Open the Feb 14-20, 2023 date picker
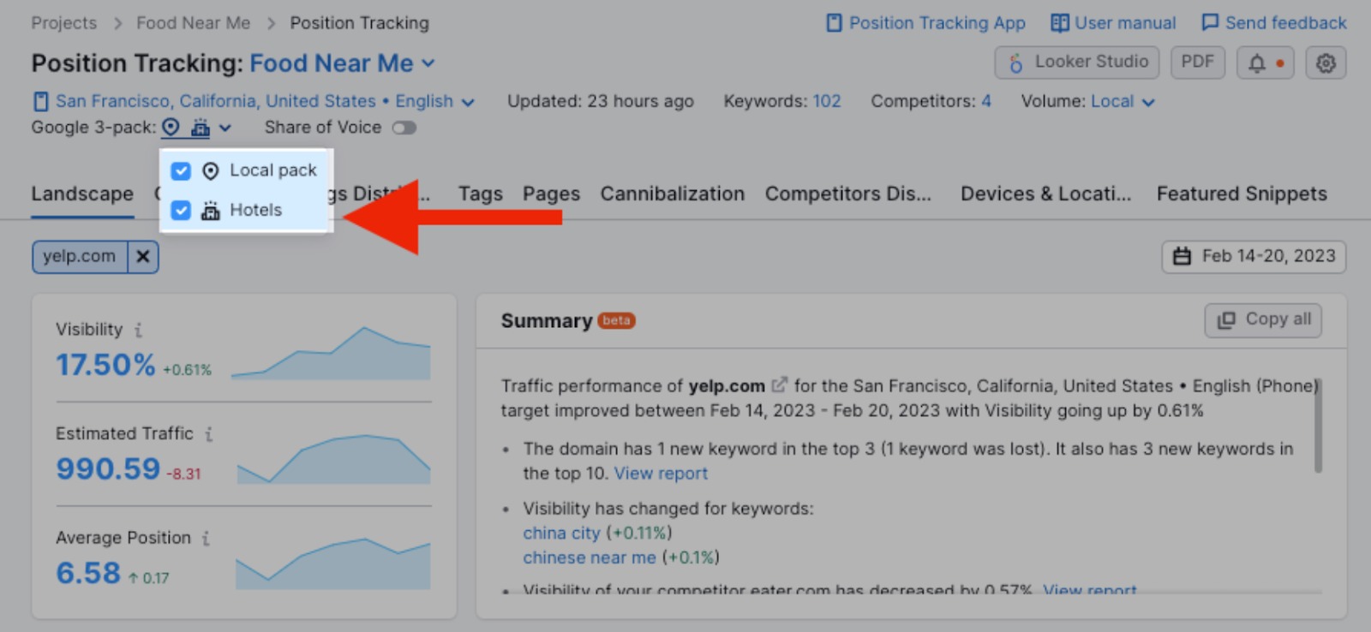This screenshot has height=632, width=1371. [x=1254, y=256]
